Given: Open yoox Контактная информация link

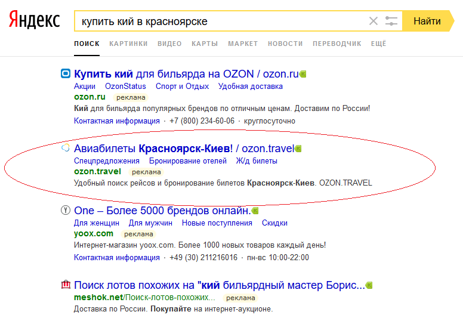Looking at the screenshot, I should tap(116, 258).
